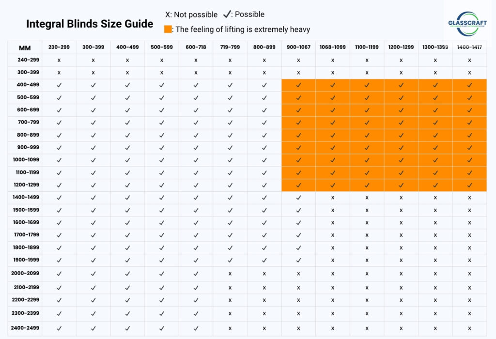This screenshot has height=339, width=496.
Task: Click the checkmark at row 1900-1999, column 900-1067
Action: pyautogui.click(x=298, y=260)
